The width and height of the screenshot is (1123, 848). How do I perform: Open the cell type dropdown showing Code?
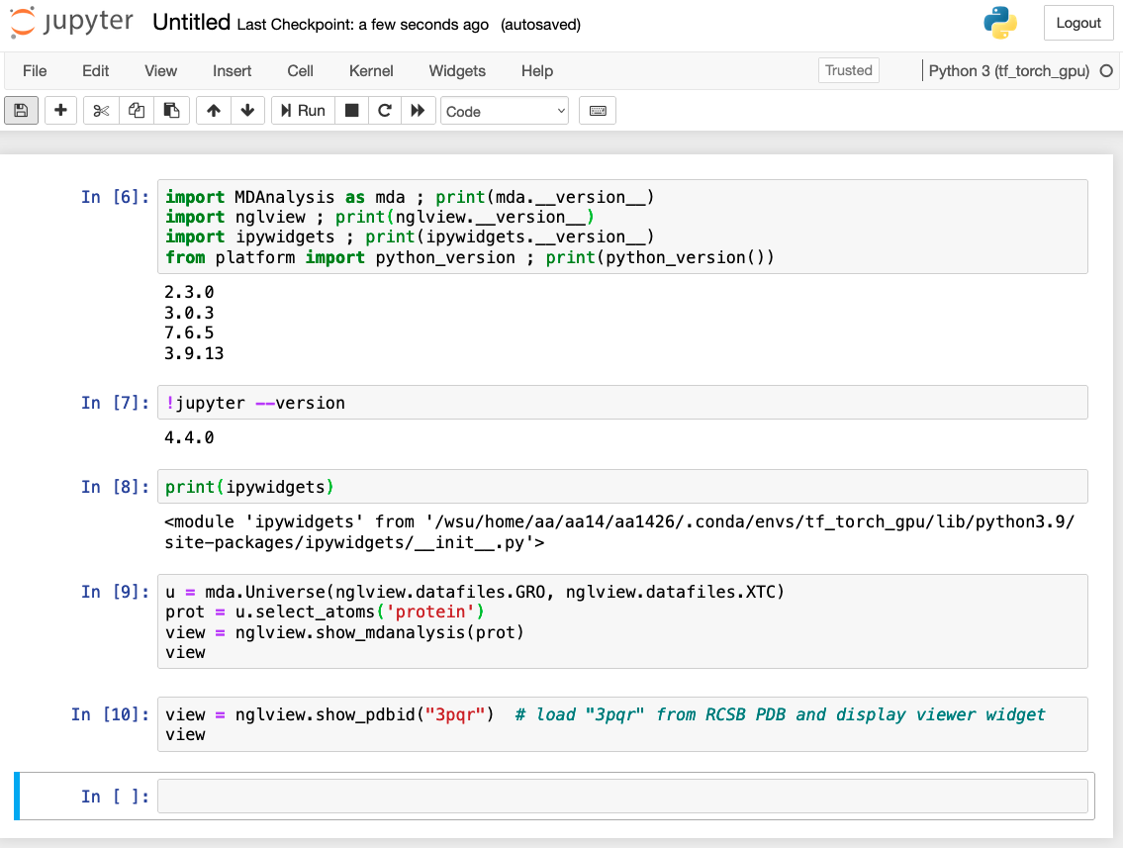click(x=505, y=110)
